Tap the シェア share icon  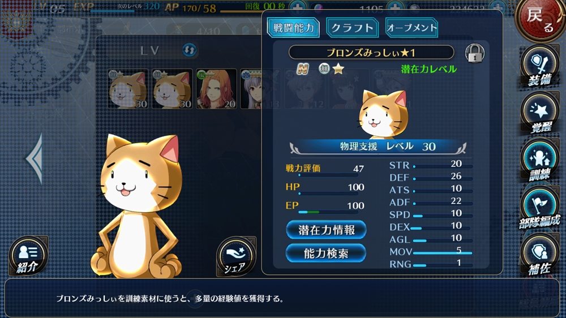tap(236, 257)
